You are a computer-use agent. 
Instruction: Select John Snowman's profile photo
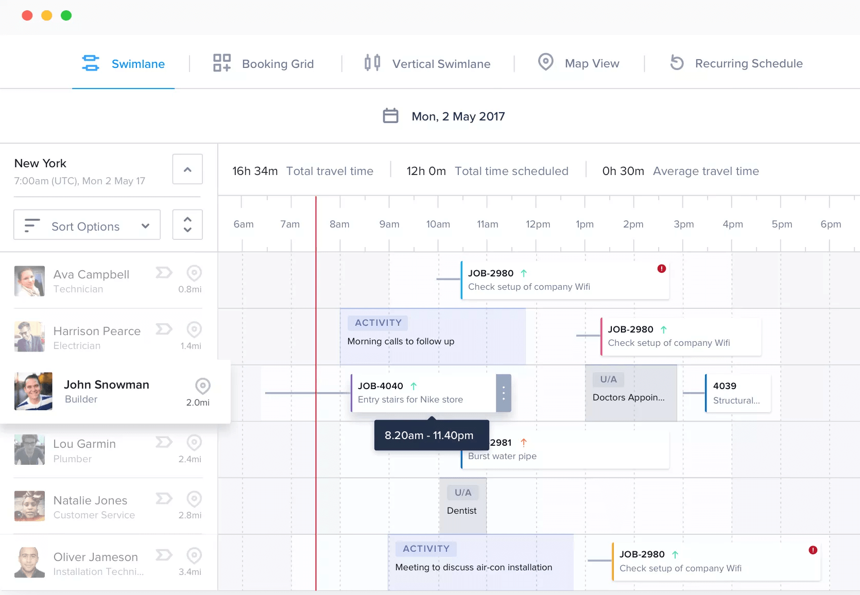(x=33, y=391)
